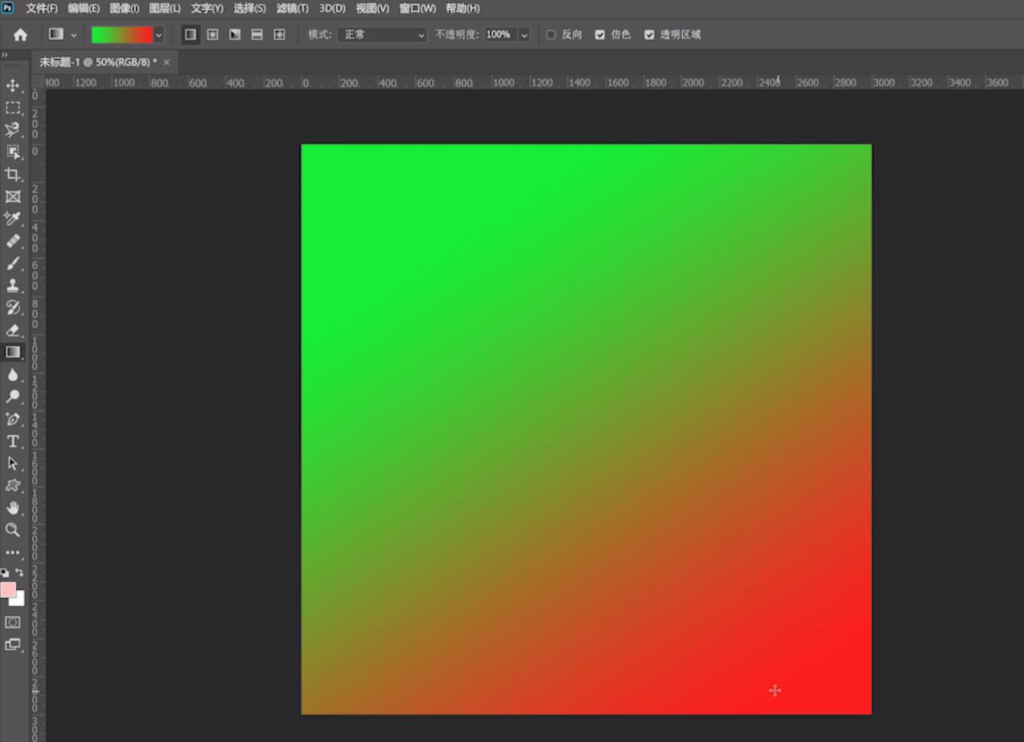Open the 模式 blend mode dropdown

click(382, 35)
